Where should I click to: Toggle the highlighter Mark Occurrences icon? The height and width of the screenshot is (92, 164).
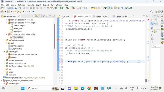point(109,8)
